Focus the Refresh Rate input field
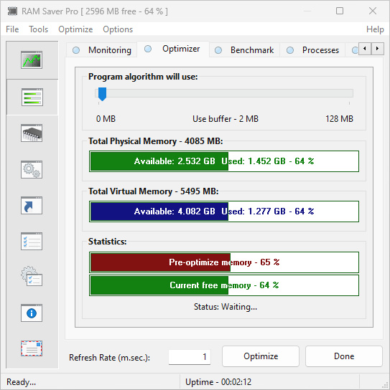This screenshot has width=390, height=390. [x=190, y=357]
